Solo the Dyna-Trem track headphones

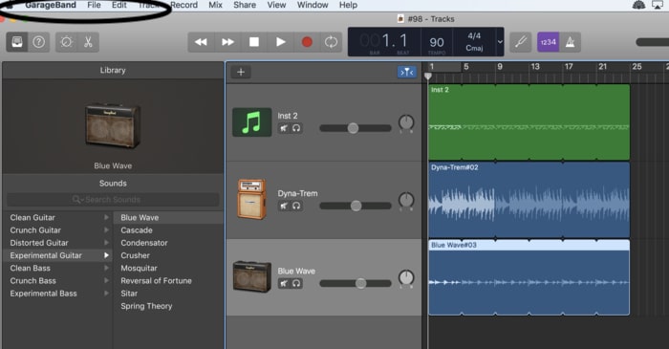coord(296,206)
